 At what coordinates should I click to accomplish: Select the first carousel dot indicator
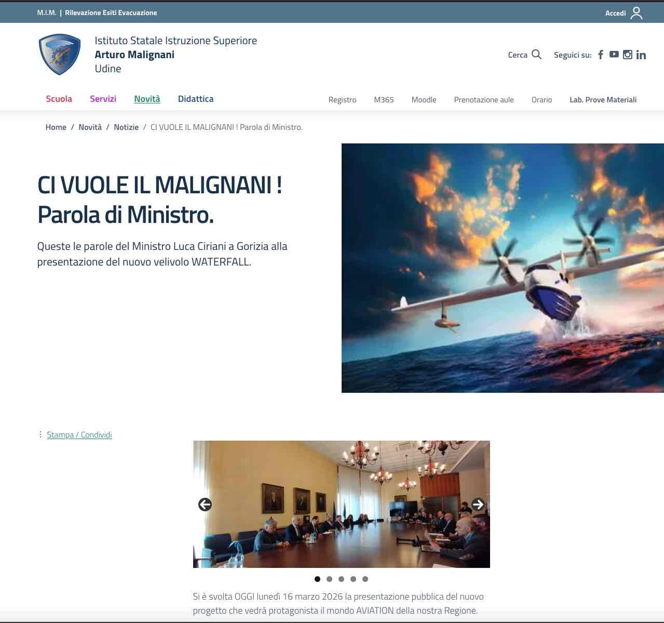pyautogui.click(x=317, y=579)
